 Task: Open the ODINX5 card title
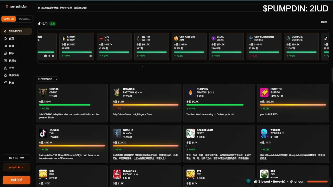pyautogui.click(x=54, y=89)
